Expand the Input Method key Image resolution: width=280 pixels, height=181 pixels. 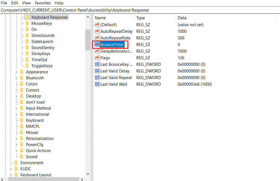point(16,108)
